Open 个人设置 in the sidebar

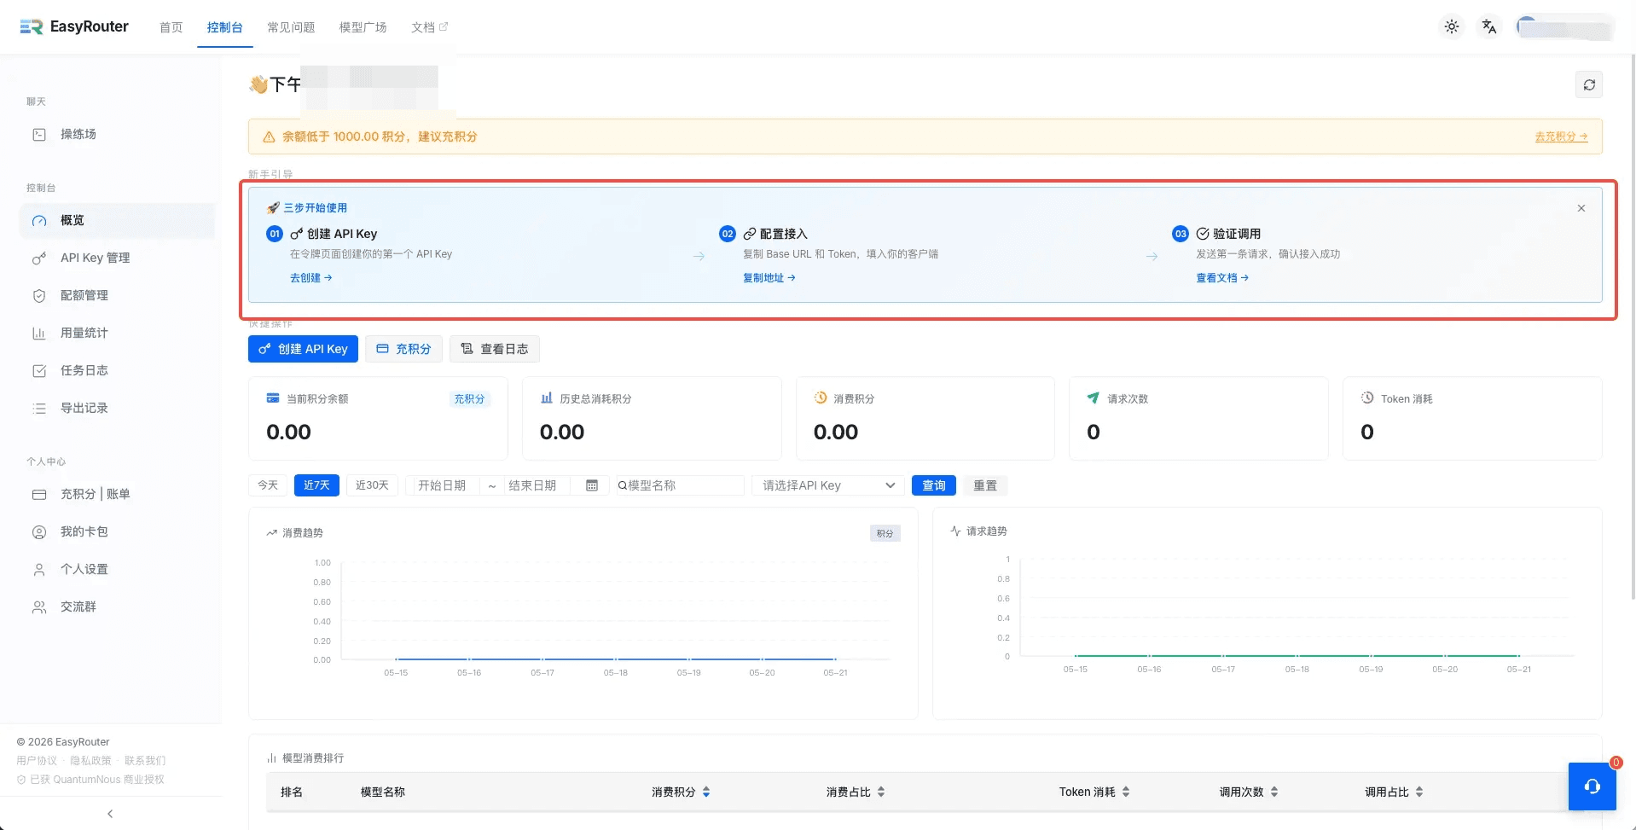[x=117, y=570]
